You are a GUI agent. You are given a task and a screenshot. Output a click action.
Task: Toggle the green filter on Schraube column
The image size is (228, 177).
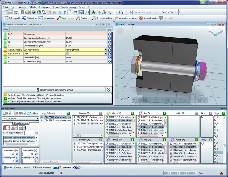pos(68,113)
